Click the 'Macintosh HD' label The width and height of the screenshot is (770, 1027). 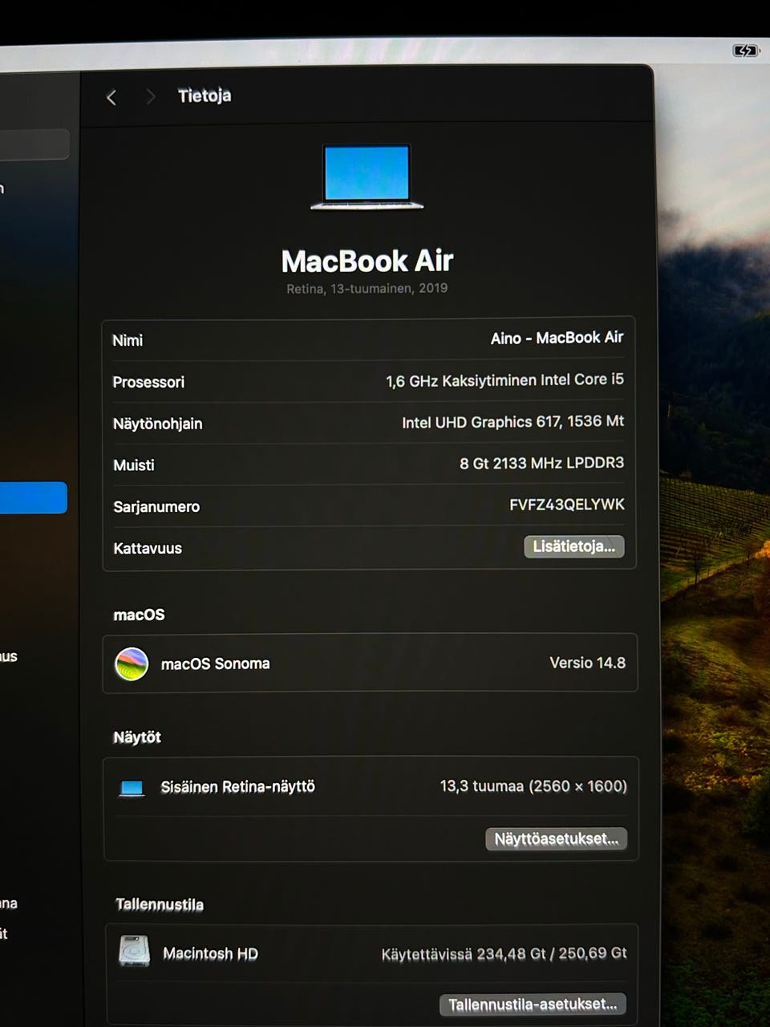pos(210,954)
